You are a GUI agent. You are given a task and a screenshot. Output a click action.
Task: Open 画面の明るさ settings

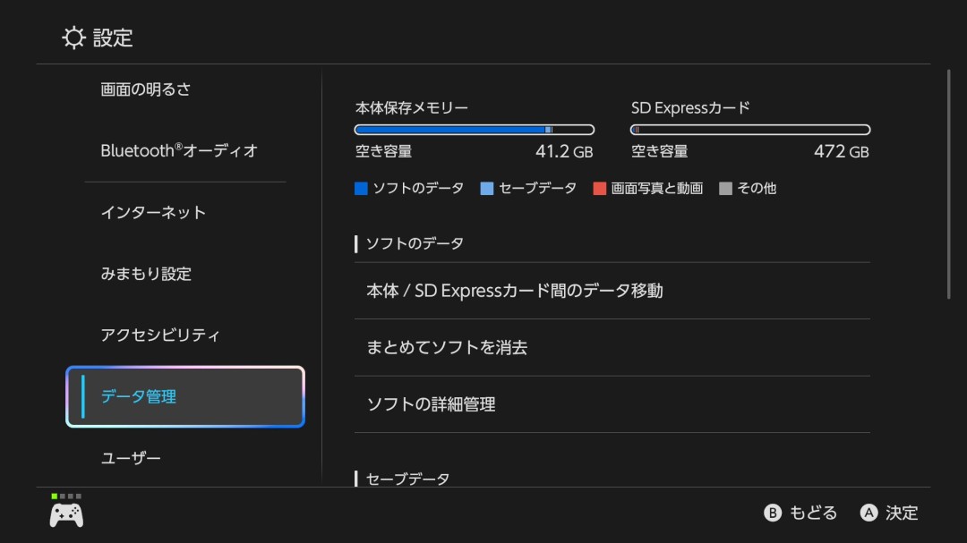(148, 89)
